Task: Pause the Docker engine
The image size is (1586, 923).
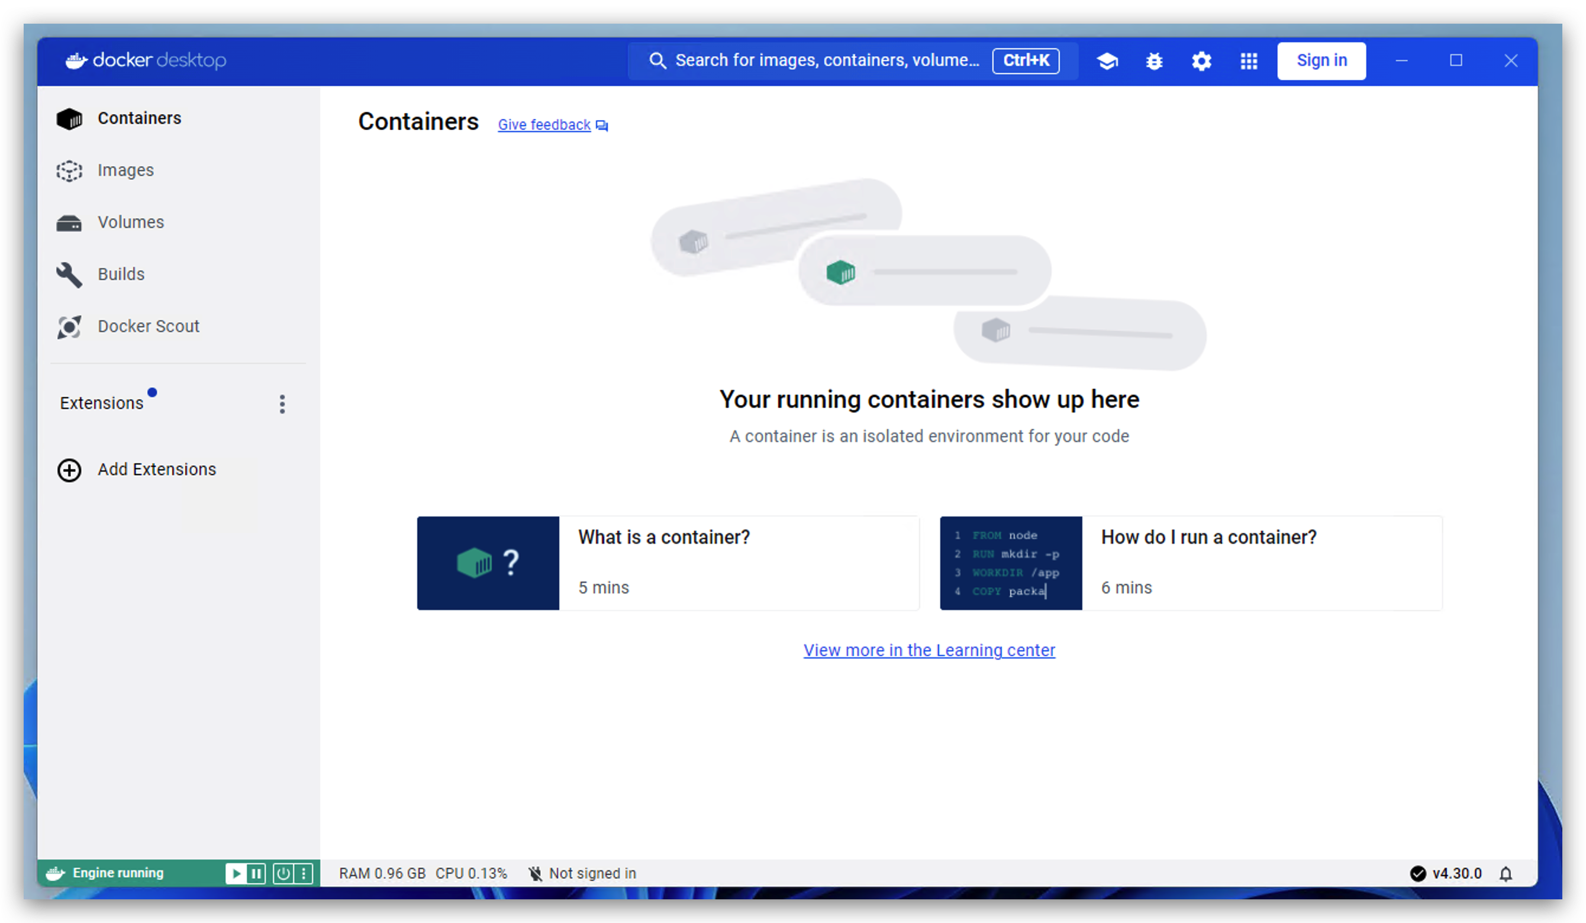Action: [x=256, y=873]
